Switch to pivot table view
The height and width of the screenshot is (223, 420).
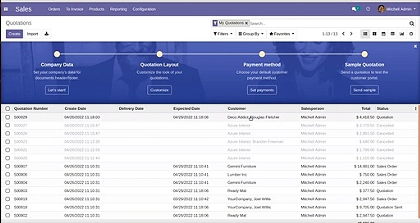coord(393,34)
